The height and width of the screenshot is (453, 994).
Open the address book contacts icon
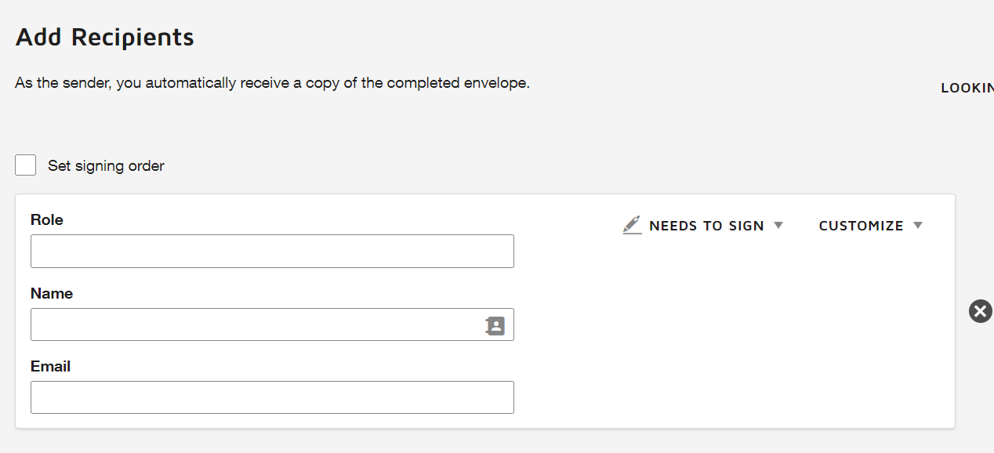495,325
